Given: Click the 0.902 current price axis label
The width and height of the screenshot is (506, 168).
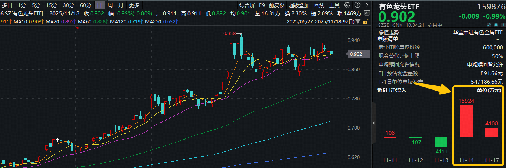Looking at the screenshot, I should (356, 54).
